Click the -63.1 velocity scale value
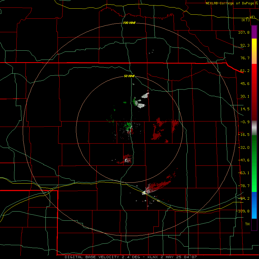 244,173
